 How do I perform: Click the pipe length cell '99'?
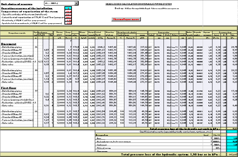pyautogui.click(x=36, y=70)
